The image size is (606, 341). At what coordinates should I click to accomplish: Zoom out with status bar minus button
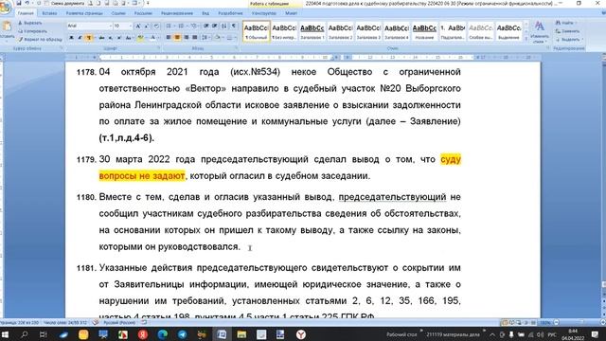pyautogui.click(x=556, y=322)
